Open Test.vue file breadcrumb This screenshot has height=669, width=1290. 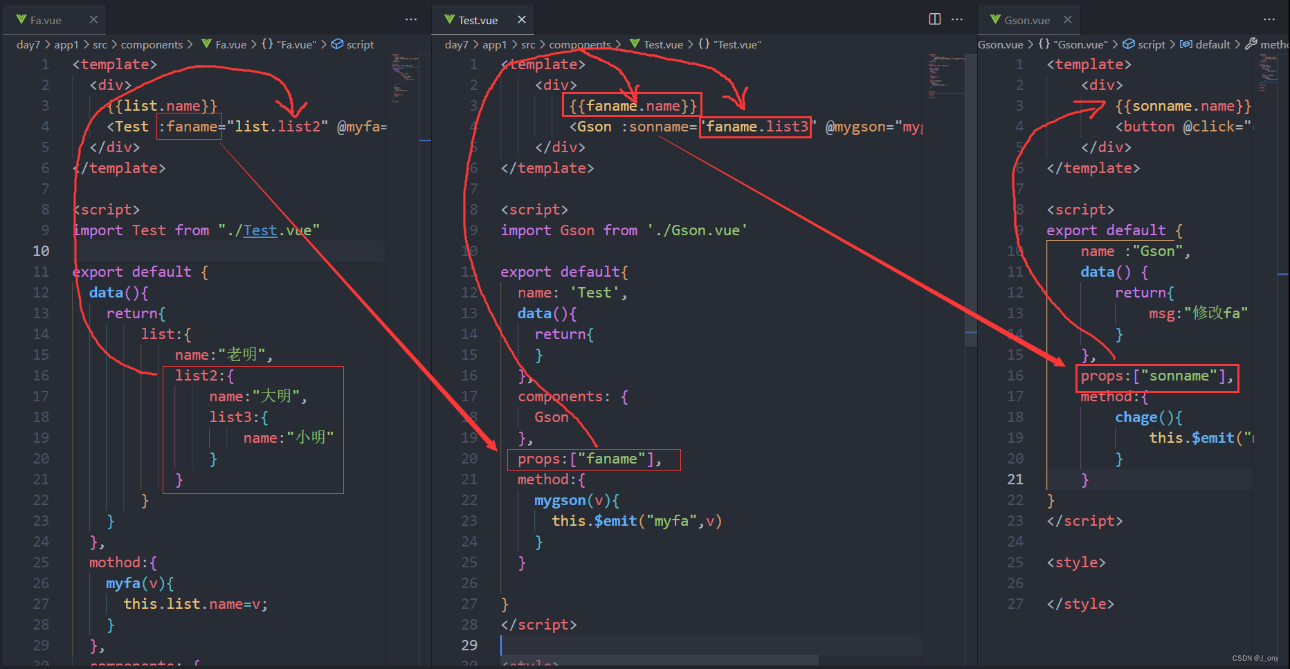tap(656, 44)
